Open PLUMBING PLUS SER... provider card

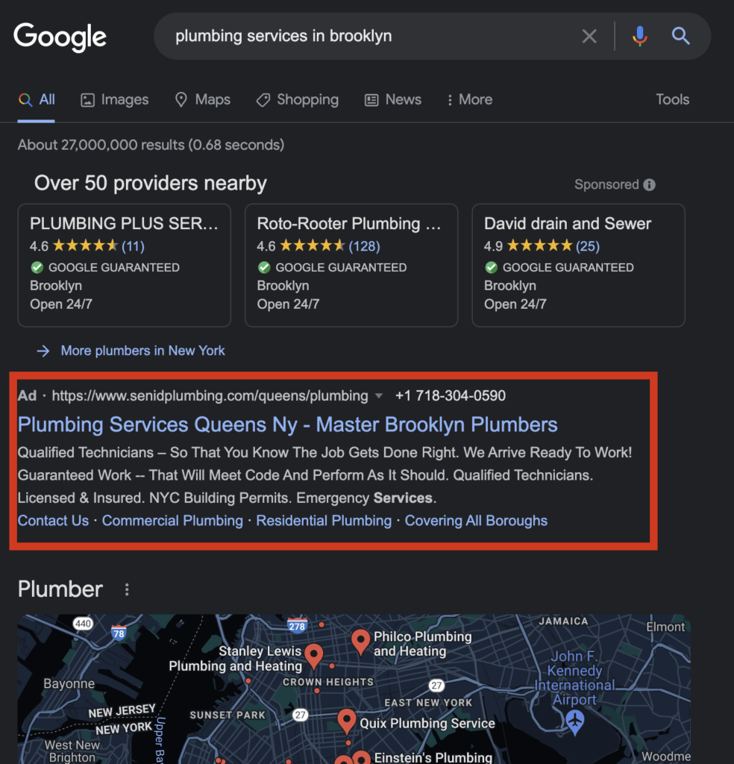(125, 265)
